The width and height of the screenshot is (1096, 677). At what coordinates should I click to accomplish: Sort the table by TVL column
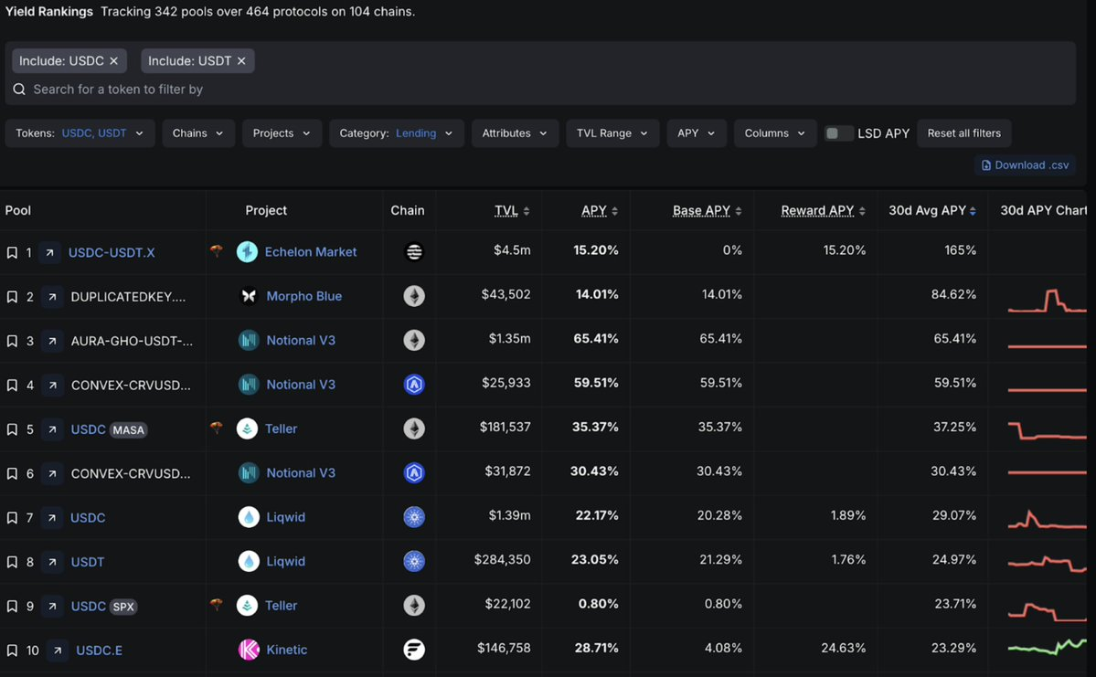(512, 210)
